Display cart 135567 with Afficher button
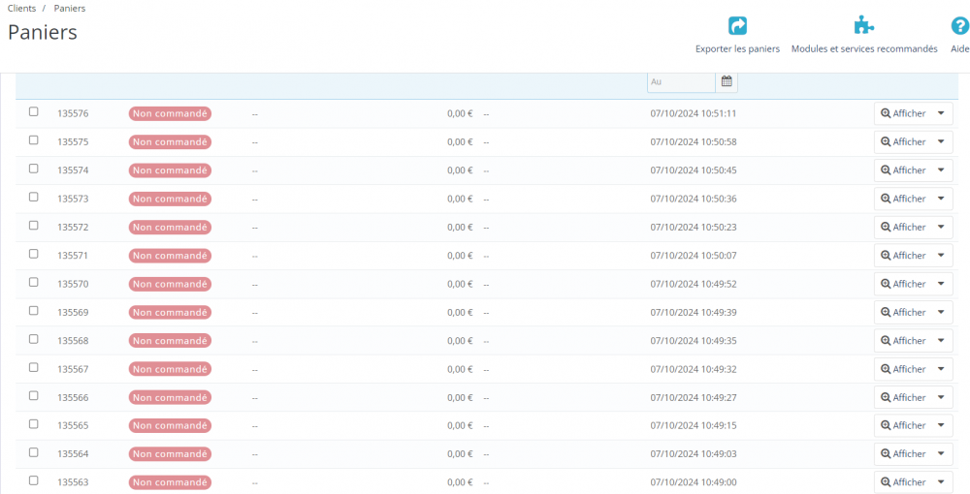The image size is (970, 494). pyautogui.click(x=903, y=369)
